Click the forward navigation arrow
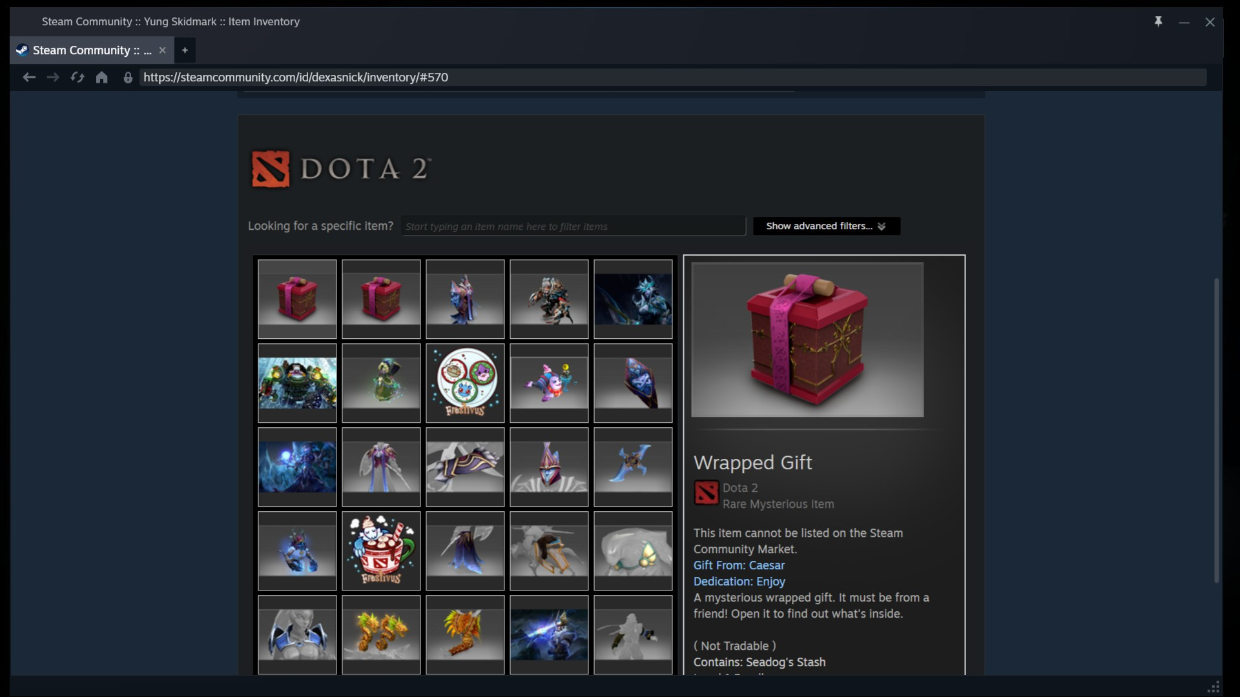 [x=53, y=77]
